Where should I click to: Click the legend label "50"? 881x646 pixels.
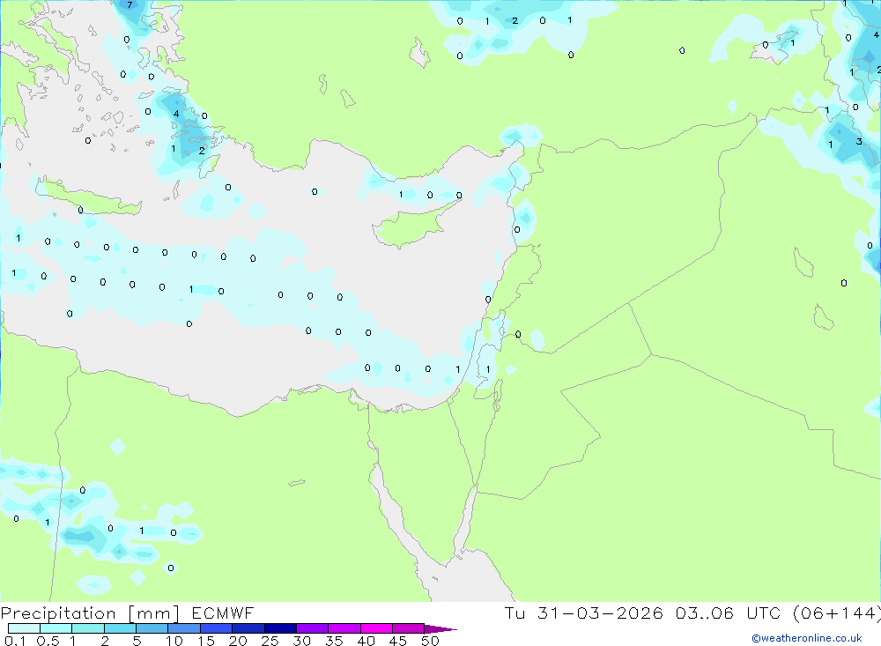point(430,641)
